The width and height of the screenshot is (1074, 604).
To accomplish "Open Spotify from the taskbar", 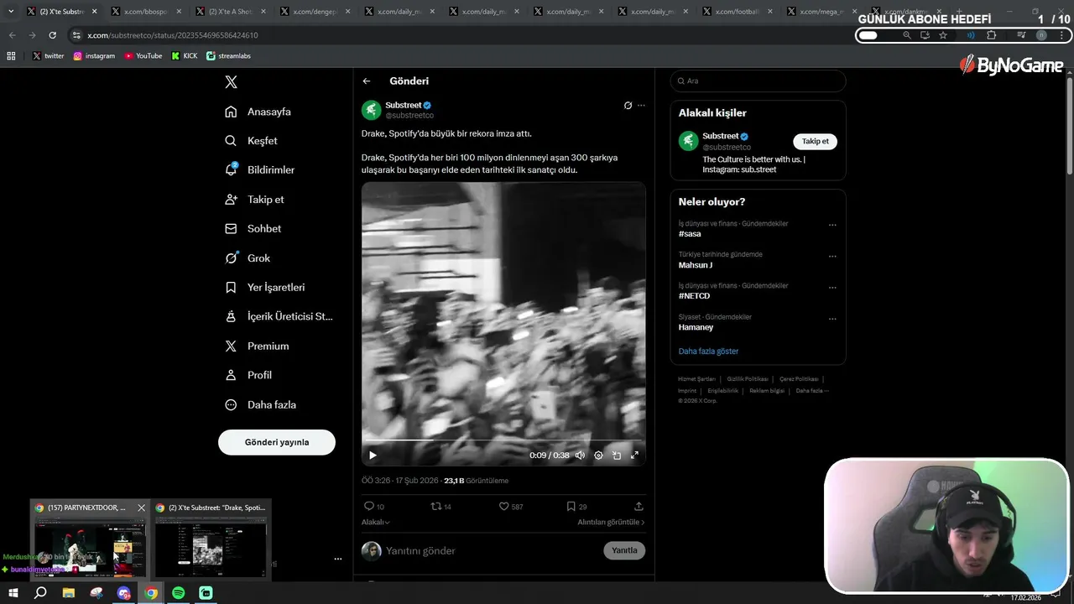I will coord(179,593).
